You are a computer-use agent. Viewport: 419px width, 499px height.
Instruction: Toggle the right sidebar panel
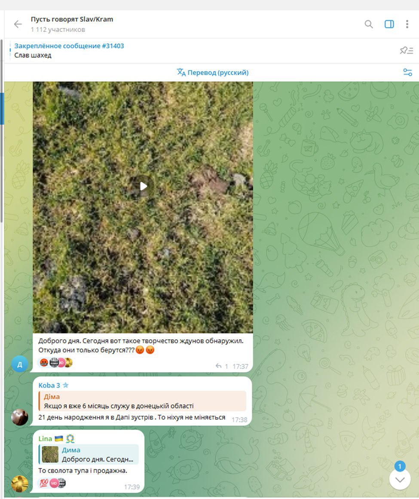click(389, 24)
